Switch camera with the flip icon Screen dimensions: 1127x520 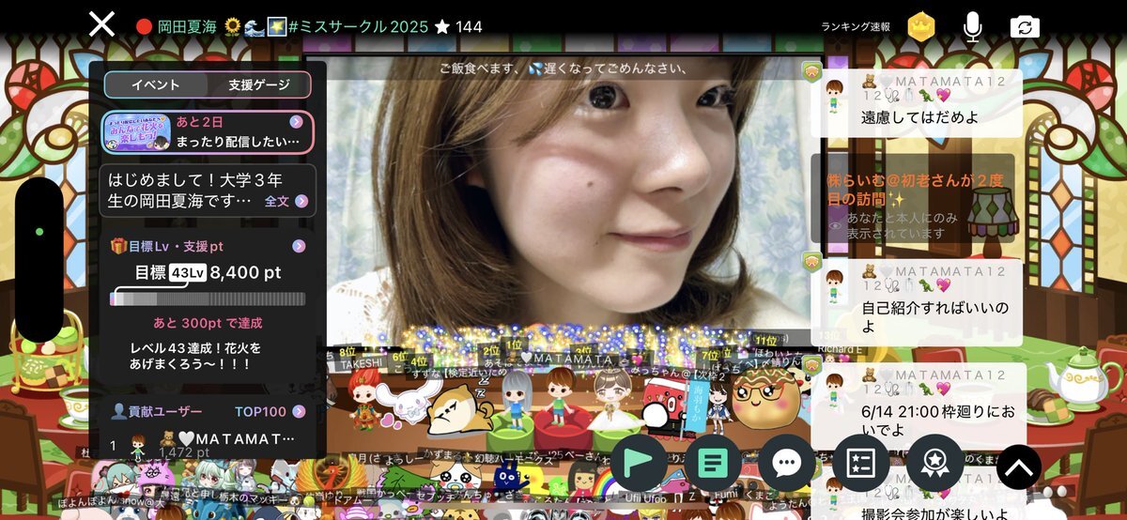(x=1025, y=26)
